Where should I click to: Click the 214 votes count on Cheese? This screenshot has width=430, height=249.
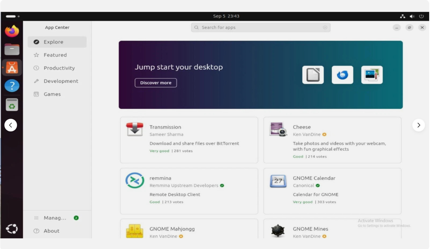click(x=317, y=157)
